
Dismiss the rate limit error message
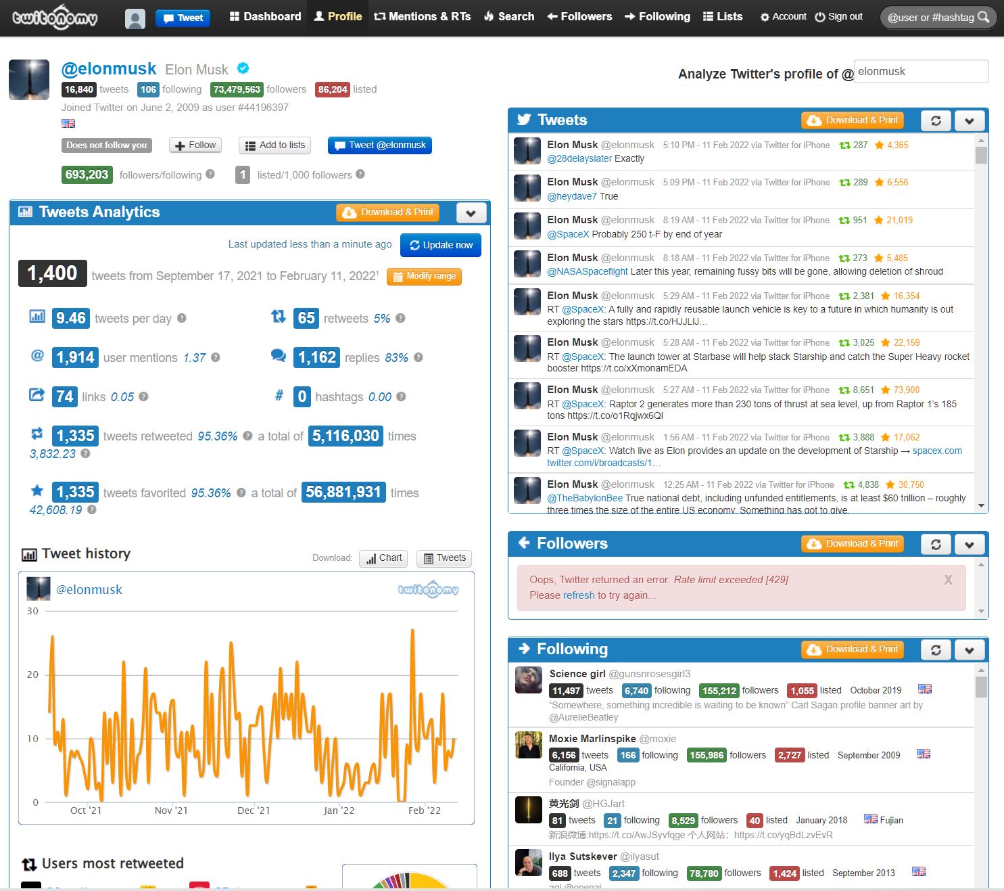coord(948,580)
